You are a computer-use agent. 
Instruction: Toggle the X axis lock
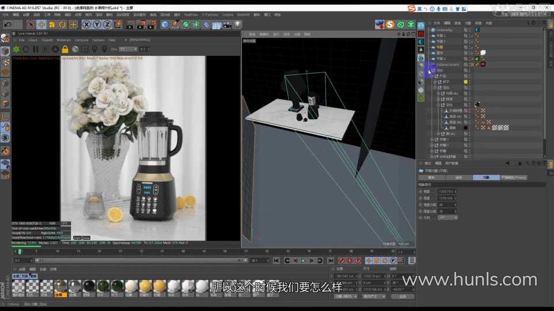click(87, 24)
